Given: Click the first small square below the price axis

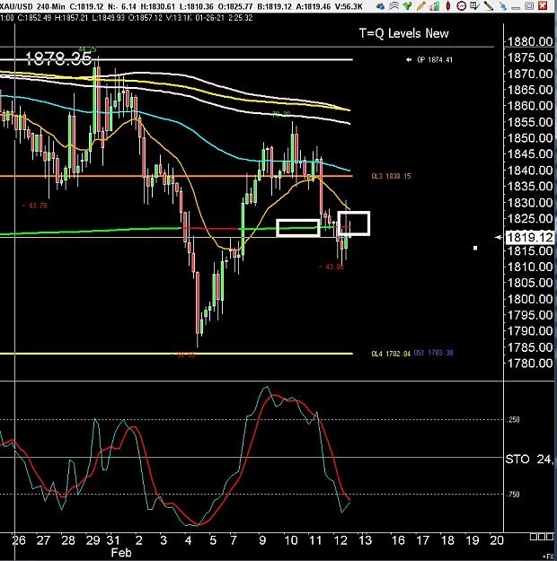Looking at the screenshot, I should pos(533,537).
